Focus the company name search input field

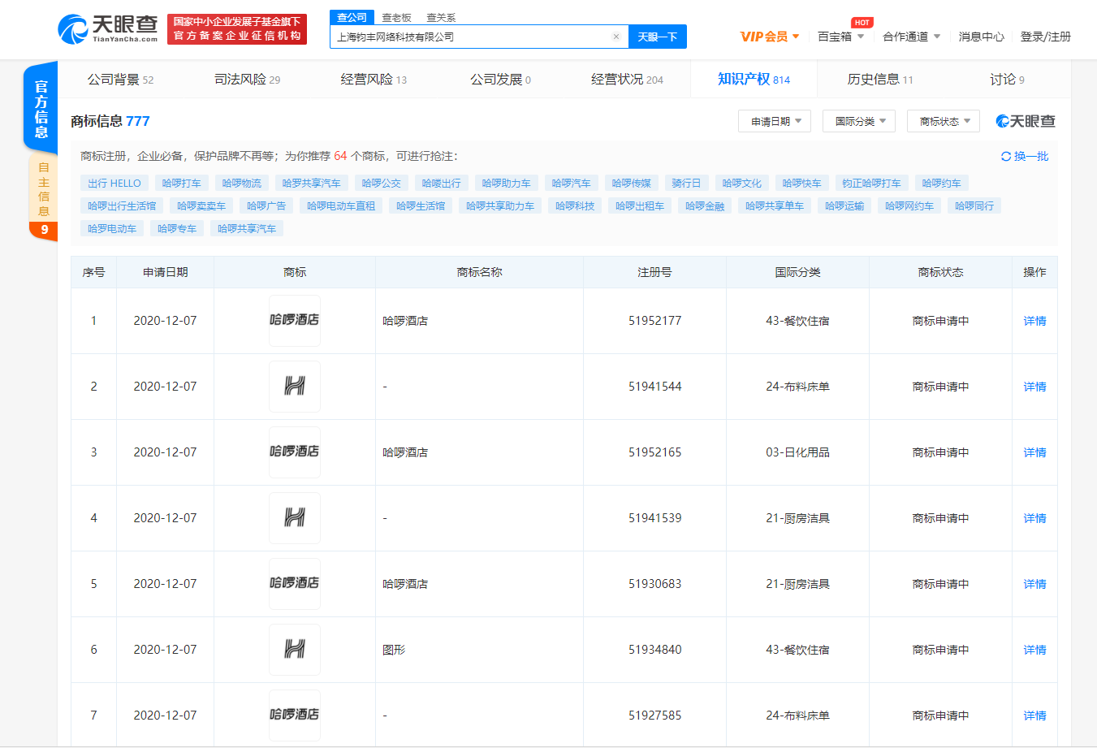(x=471, y=37)
